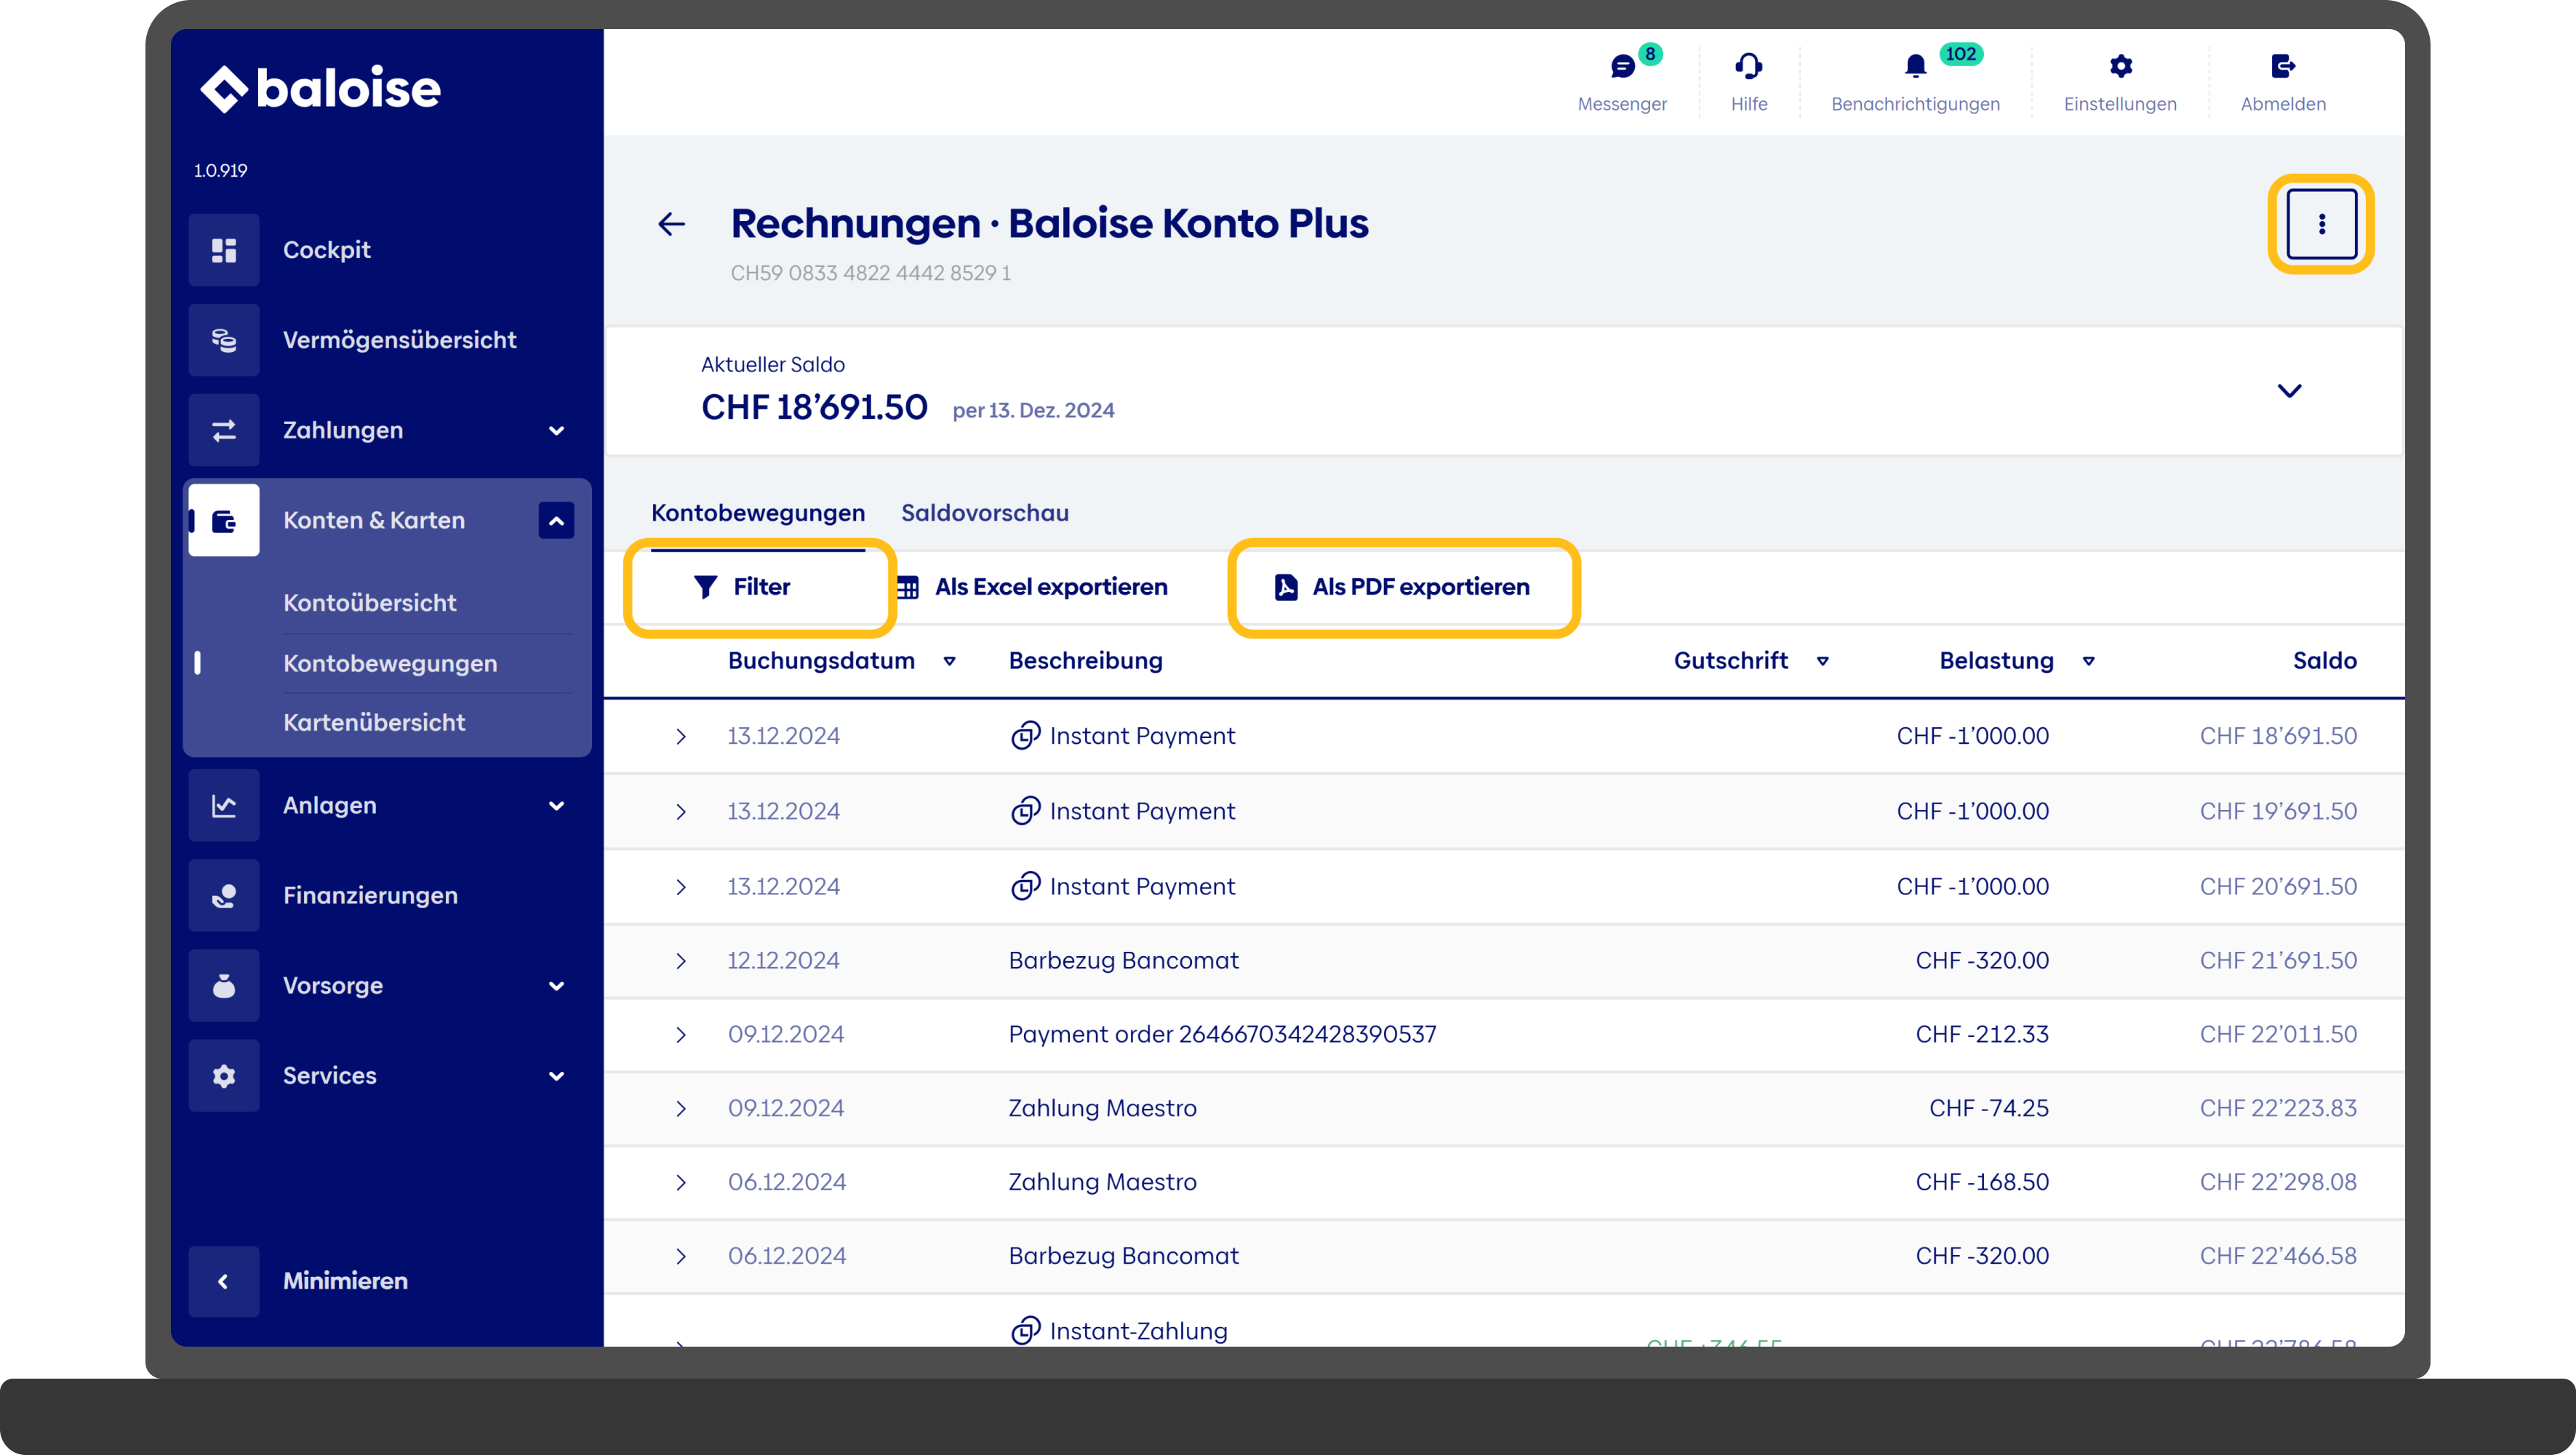This screenshot has width=2576, height=1455.
Task: Click the Saldo column header
Action: coord(2325,661)
